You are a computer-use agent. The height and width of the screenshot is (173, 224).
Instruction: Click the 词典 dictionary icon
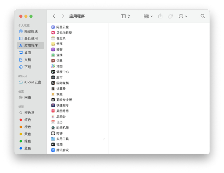(53, 61)
